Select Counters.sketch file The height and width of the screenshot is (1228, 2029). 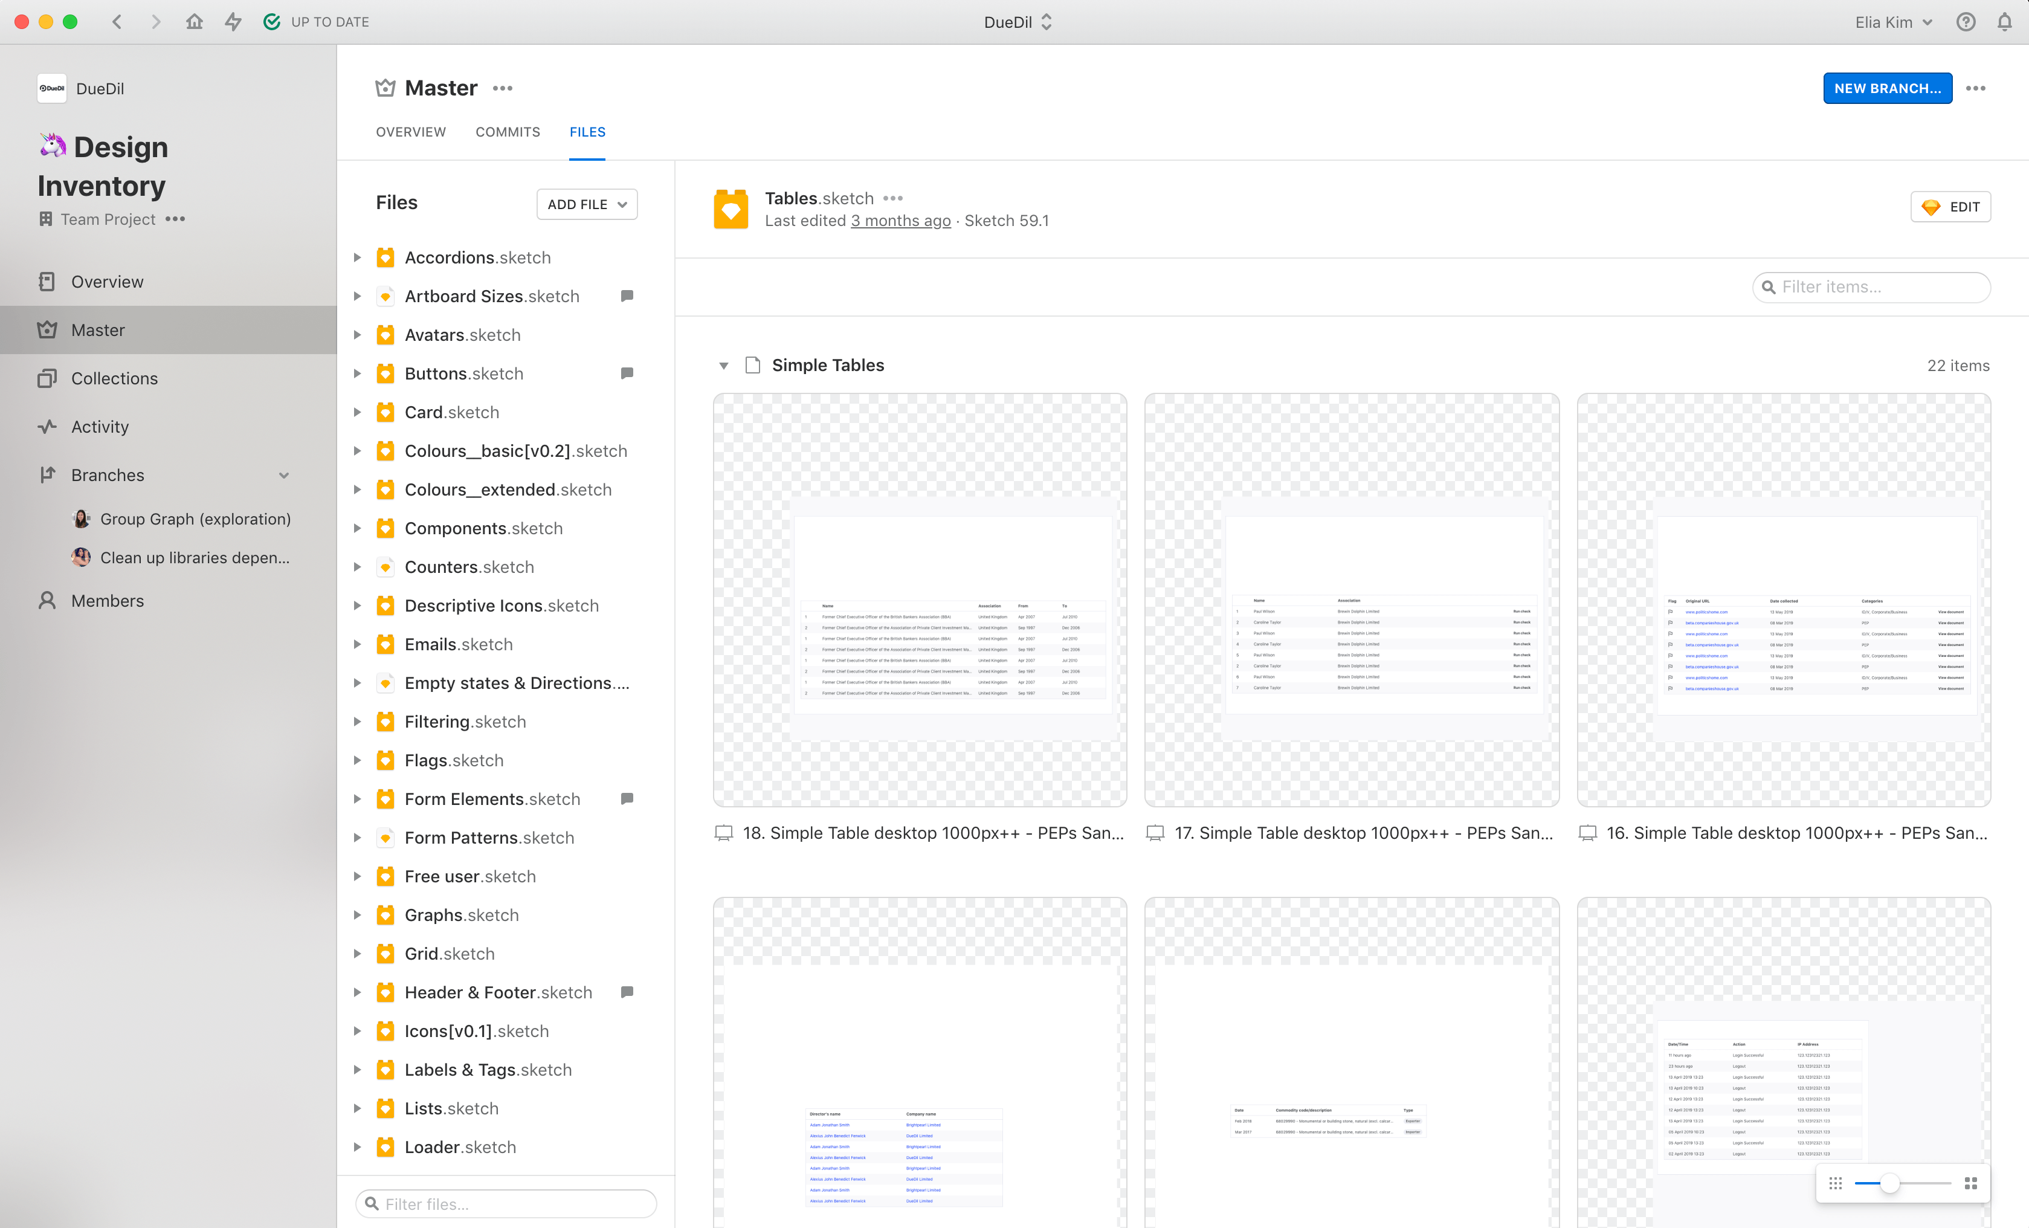tap(469, 567)
